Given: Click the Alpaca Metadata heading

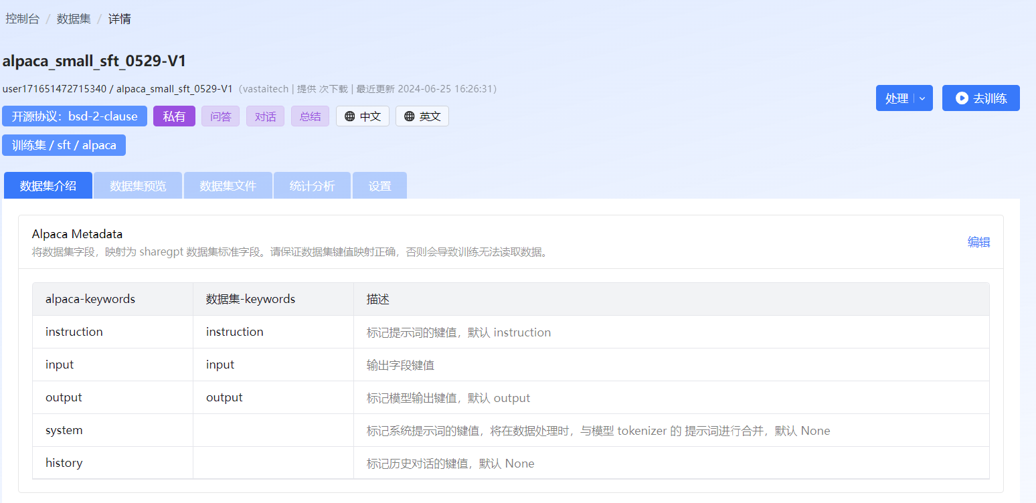Looking at the screenshot, I should 77,234.
